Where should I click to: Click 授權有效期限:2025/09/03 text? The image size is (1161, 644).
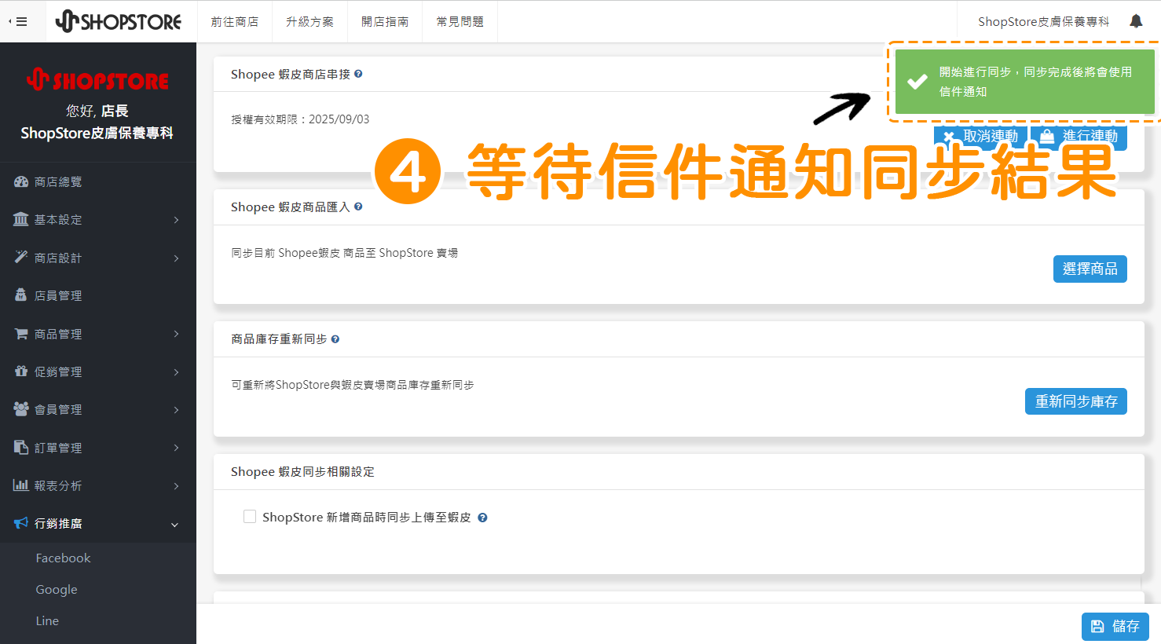[x=300, y=119]
